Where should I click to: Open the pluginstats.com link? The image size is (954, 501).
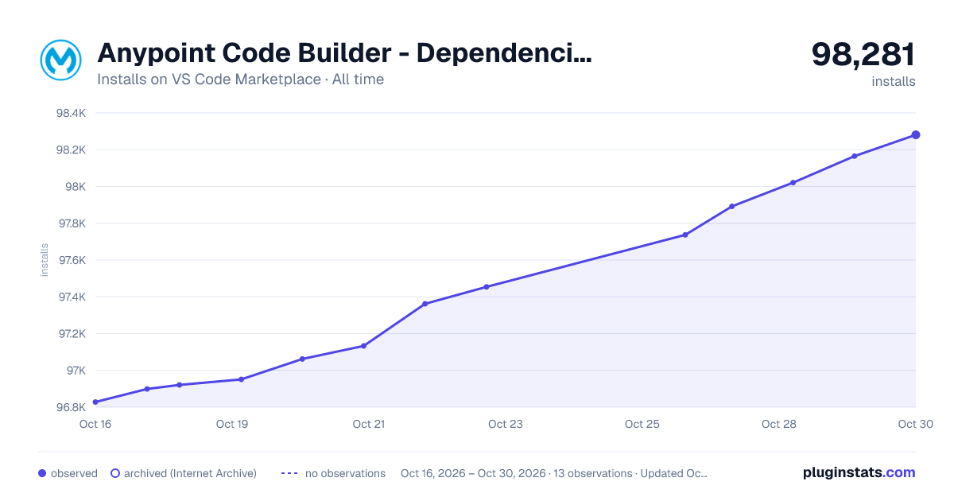coord(859,472)
